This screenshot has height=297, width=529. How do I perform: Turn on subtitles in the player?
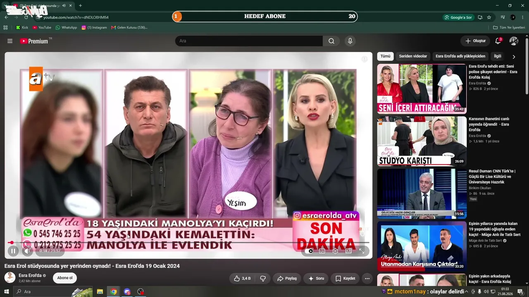point(322,251)
